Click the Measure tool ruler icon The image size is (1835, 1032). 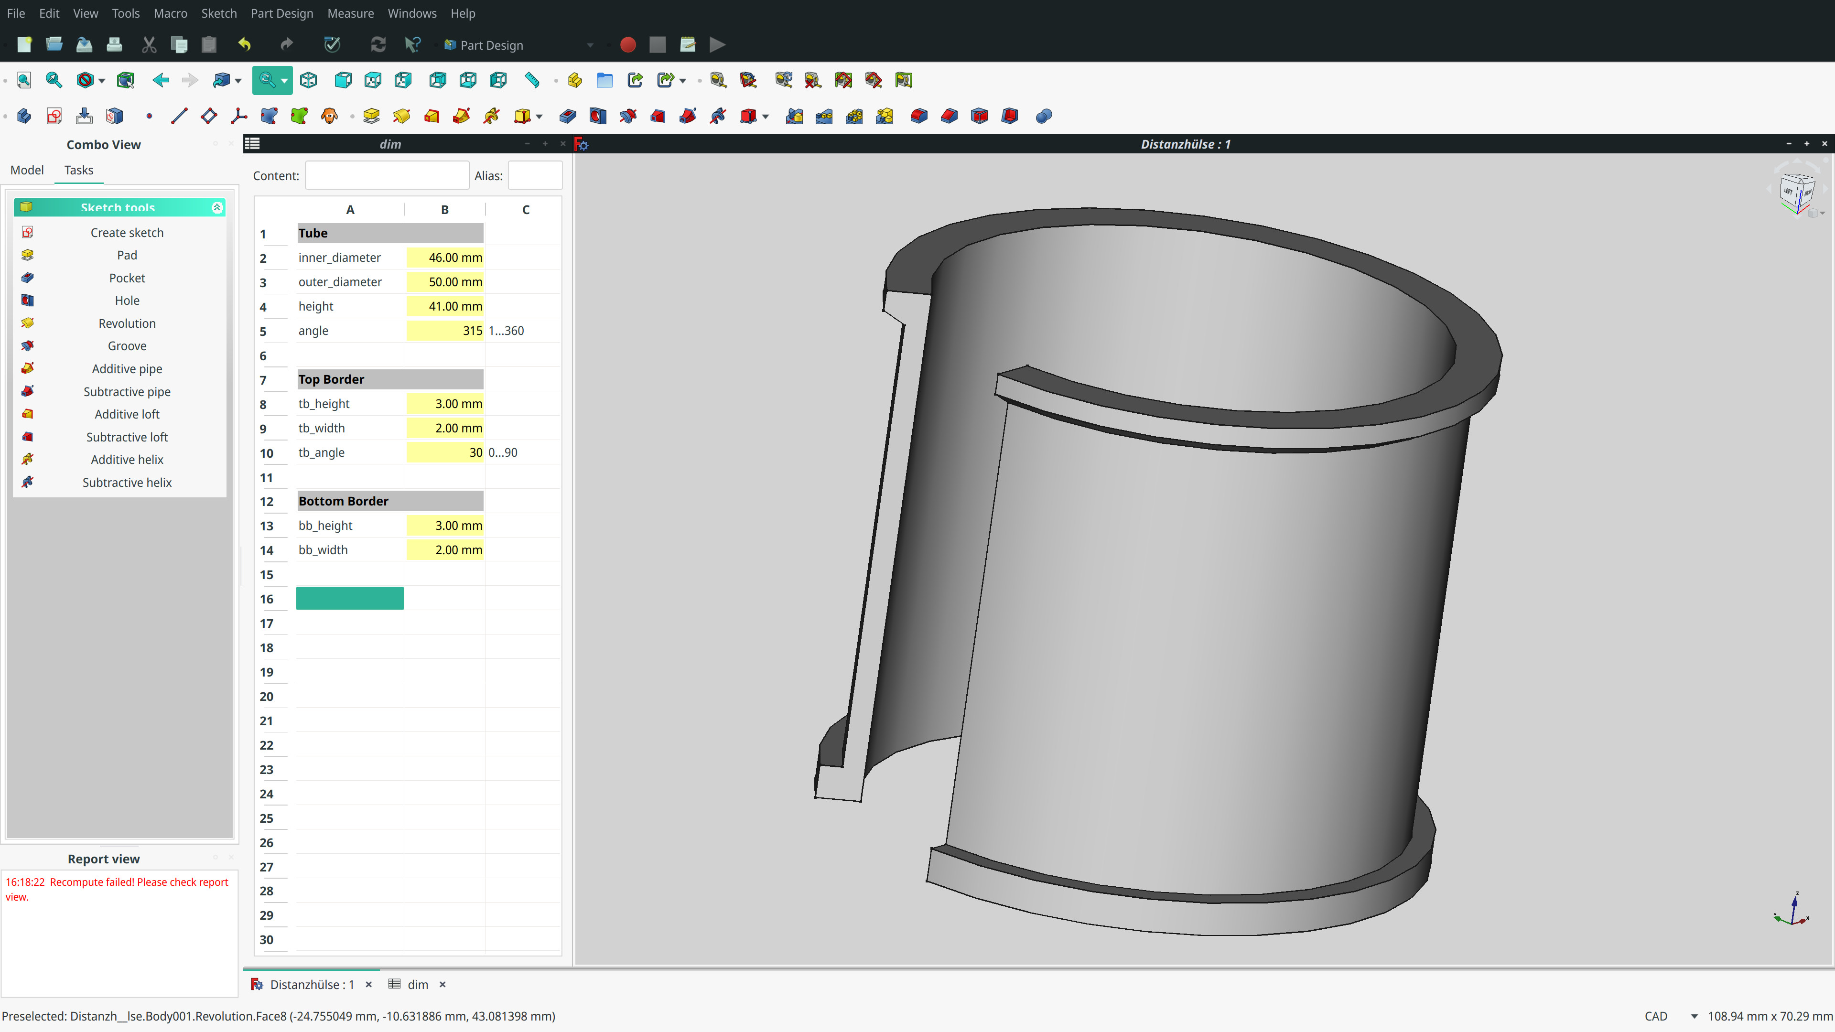[531, 80]
